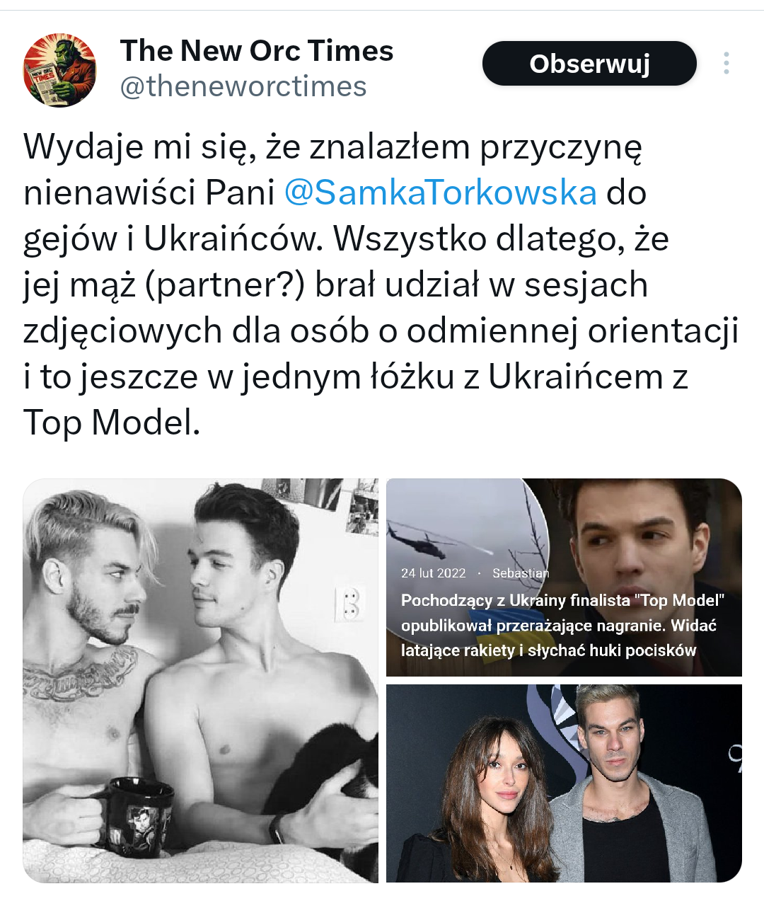Follow the account with Obserwuj button
This screenshot has height=908, width=764.
tap(589, 64)
